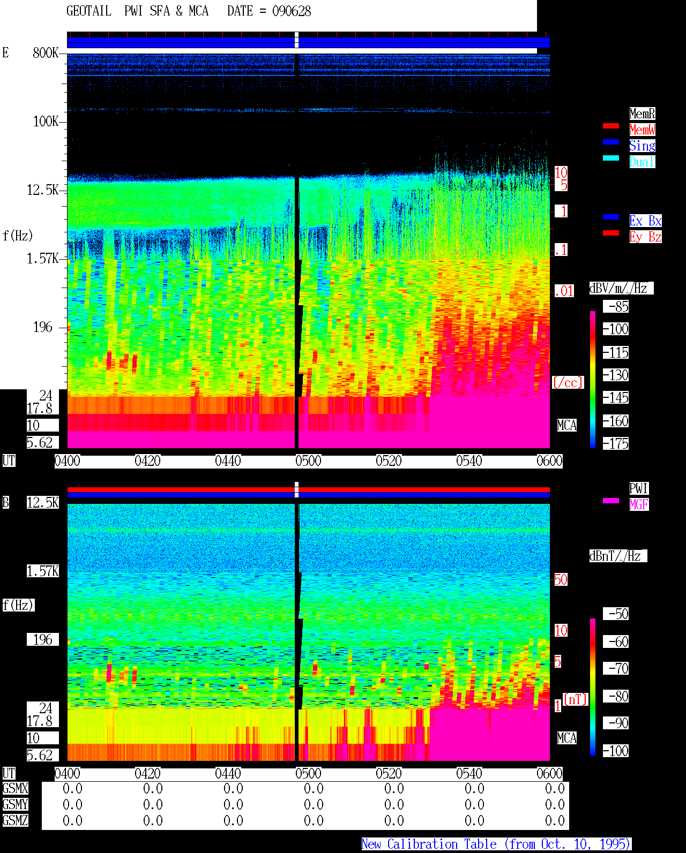Click the GSMX row label
686x853 pixels.
coord(15,789)
